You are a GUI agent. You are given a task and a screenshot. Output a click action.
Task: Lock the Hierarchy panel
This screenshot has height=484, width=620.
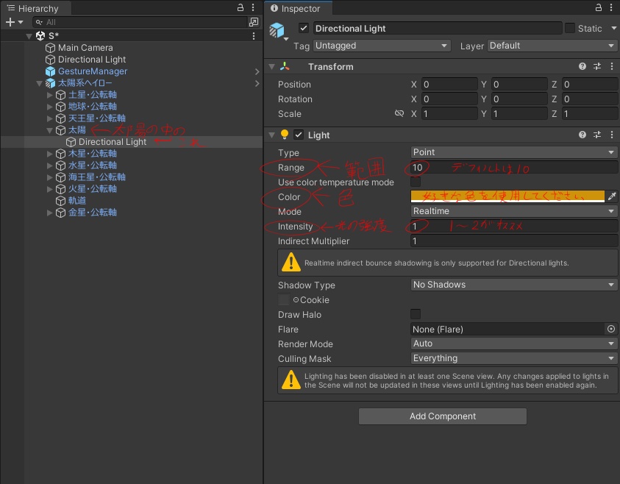(240, 7)
